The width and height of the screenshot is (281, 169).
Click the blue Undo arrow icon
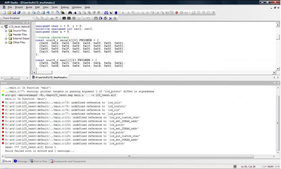point(48,13)
